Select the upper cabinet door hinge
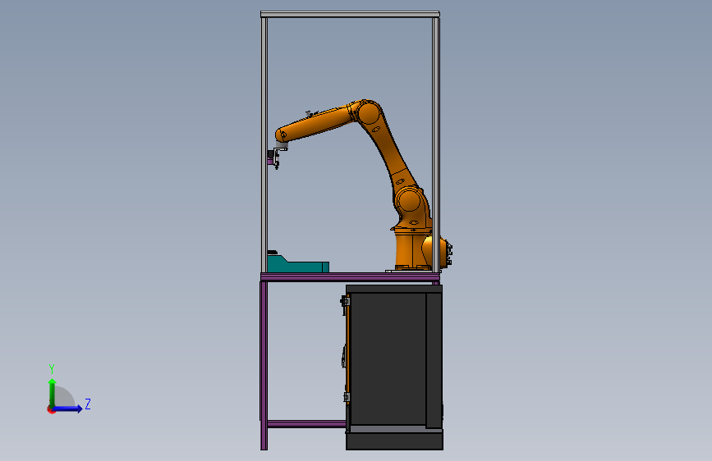Image resolution: width=712 pixels, height=461 pixels. click(345, 301)
